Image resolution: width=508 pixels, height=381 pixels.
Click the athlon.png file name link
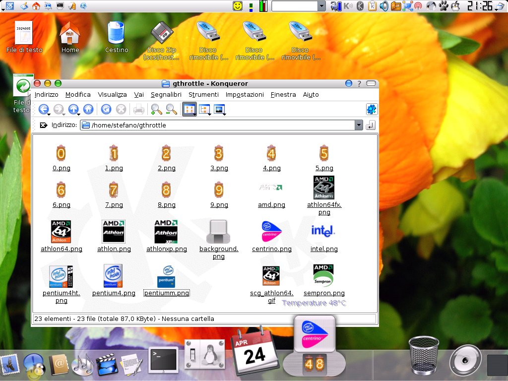click(114, 249)
